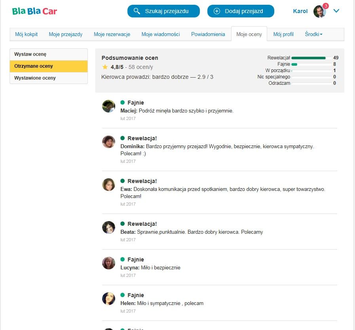Image resolution: width=355 pixels, height=330 pixels.
Task: Click the 49 count next to Rewelacja!
Action: coord(336,58)
